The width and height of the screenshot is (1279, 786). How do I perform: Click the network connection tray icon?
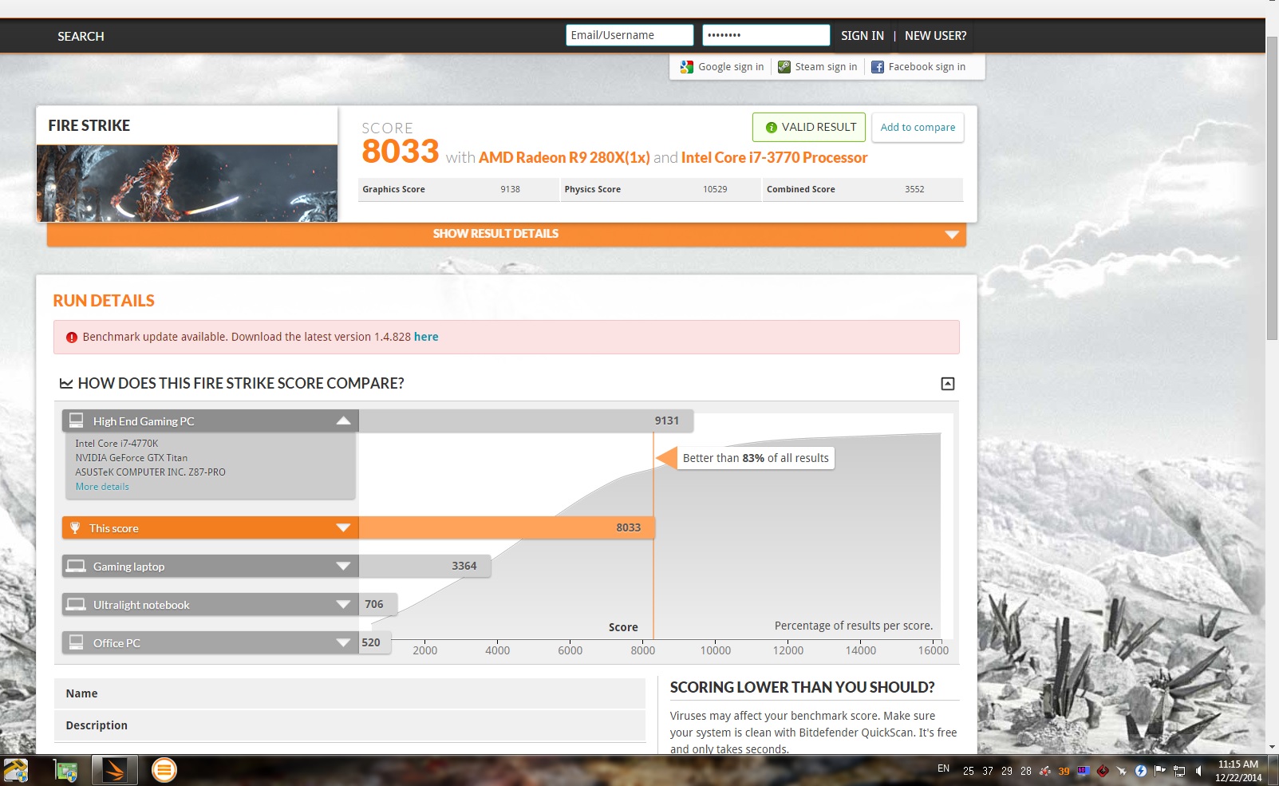(1179, 771)
